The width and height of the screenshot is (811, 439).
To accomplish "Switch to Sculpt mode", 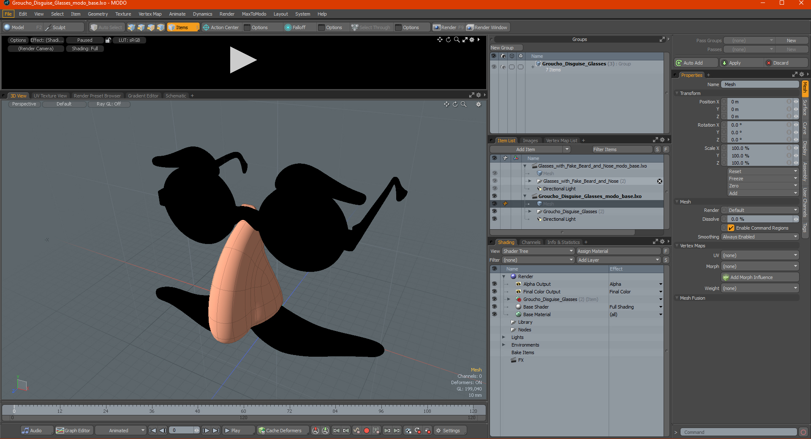I will tap(63, 27).
